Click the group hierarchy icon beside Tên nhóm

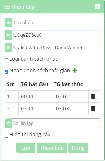click(8, 22)
